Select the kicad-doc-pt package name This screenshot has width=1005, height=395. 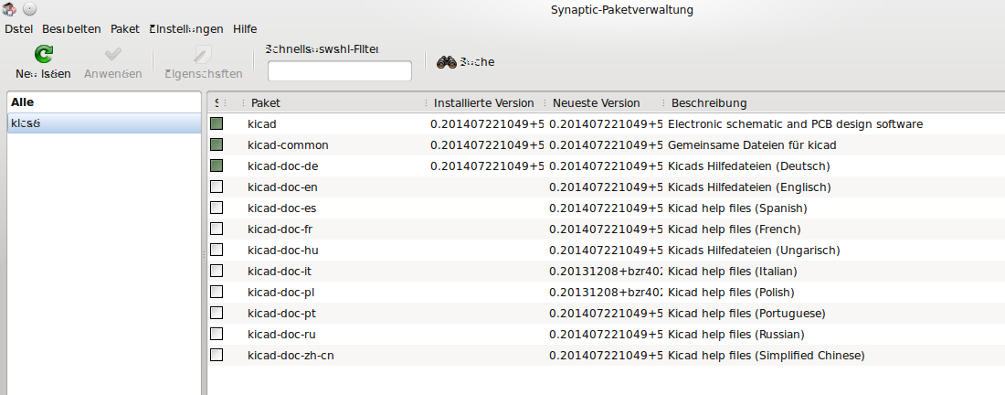[x=282, y=314]
